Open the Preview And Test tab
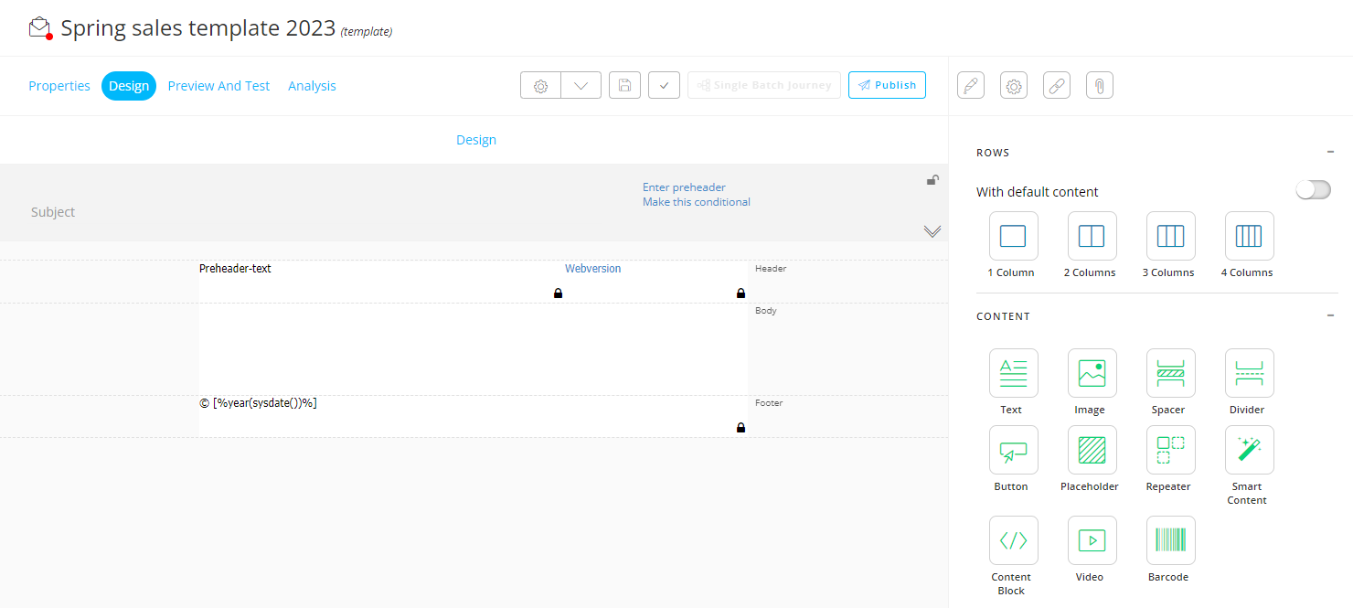 pos(218,86)
